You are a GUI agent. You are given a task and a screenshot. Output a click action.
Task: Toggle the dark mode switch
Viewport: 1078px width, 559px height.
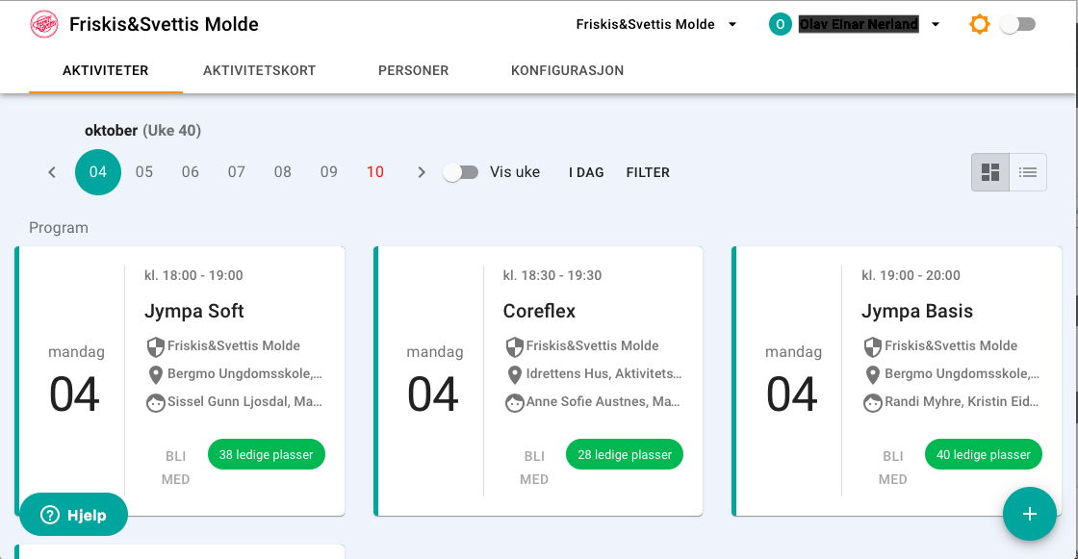[x=1018, y=24]
